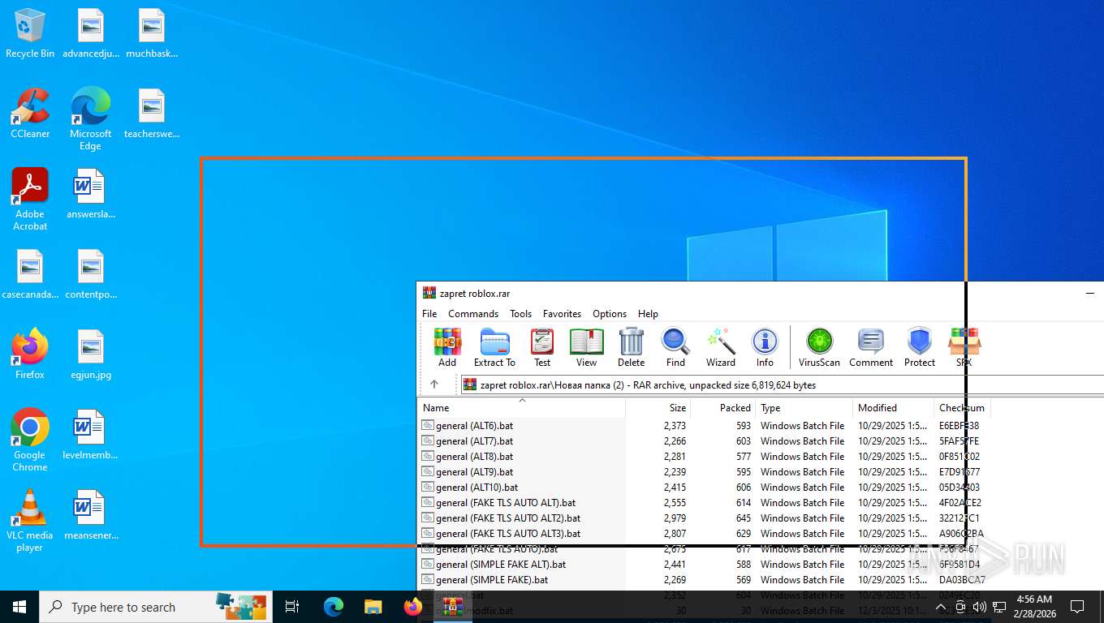
Task: Select general (ALT6).bat file
Action: point(474,426)
